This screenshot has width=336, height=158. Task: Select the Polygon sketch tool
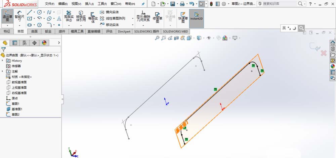39,25
